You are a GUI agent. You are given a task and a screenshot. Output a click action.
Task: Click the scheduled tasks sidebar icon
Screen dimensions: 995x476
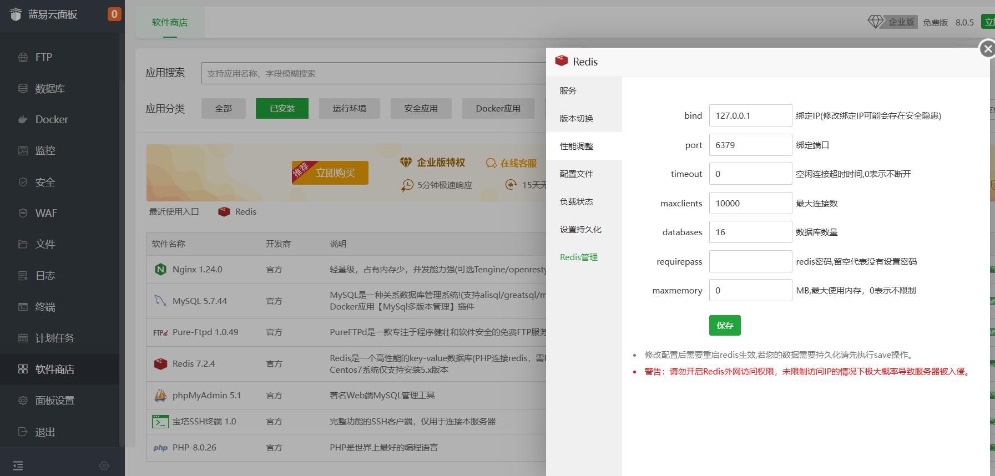pos(23,338)
